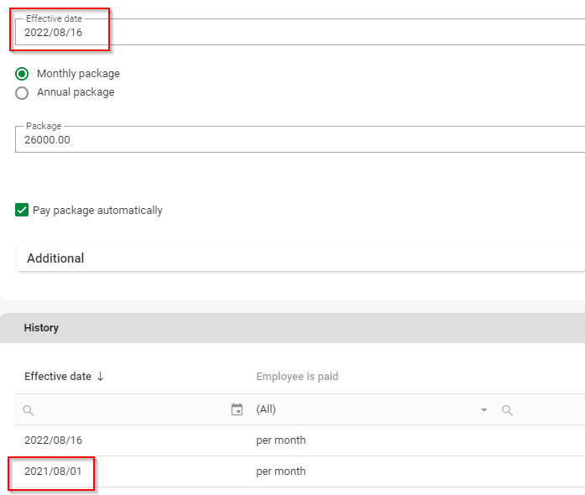Screen dimensions: 585x495
Task: Click the descending sort arrow icon
Action: tap(101, 377)
